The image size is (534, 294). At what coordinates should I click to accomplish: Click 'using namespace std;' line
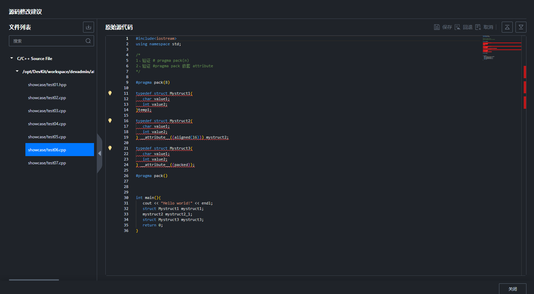(x=158, y=44)
